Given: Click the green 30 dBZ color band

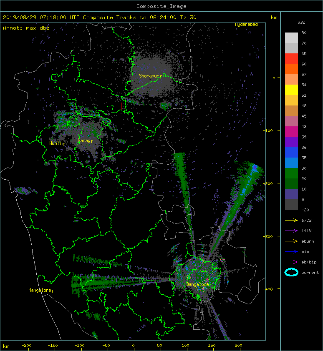Looking at the screenshot, I should coord(291,173).
